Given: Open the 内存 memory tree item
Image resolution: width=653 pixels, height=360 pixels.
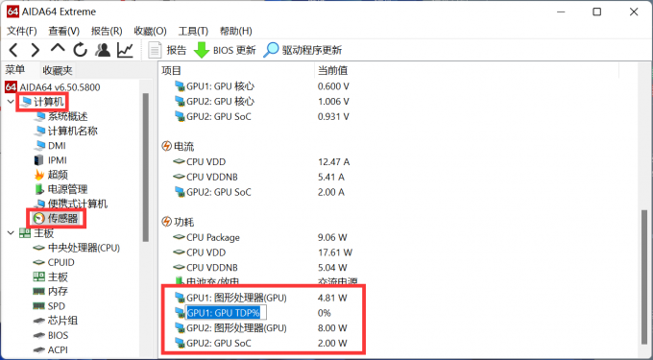Looking at the screenshot, I should tap(50, 291).
